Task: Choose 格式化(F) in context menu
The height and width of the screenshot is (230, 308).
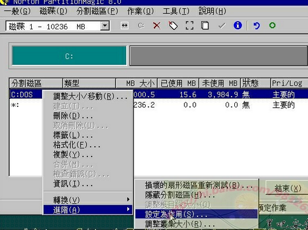Action: (x=88, y=145)
